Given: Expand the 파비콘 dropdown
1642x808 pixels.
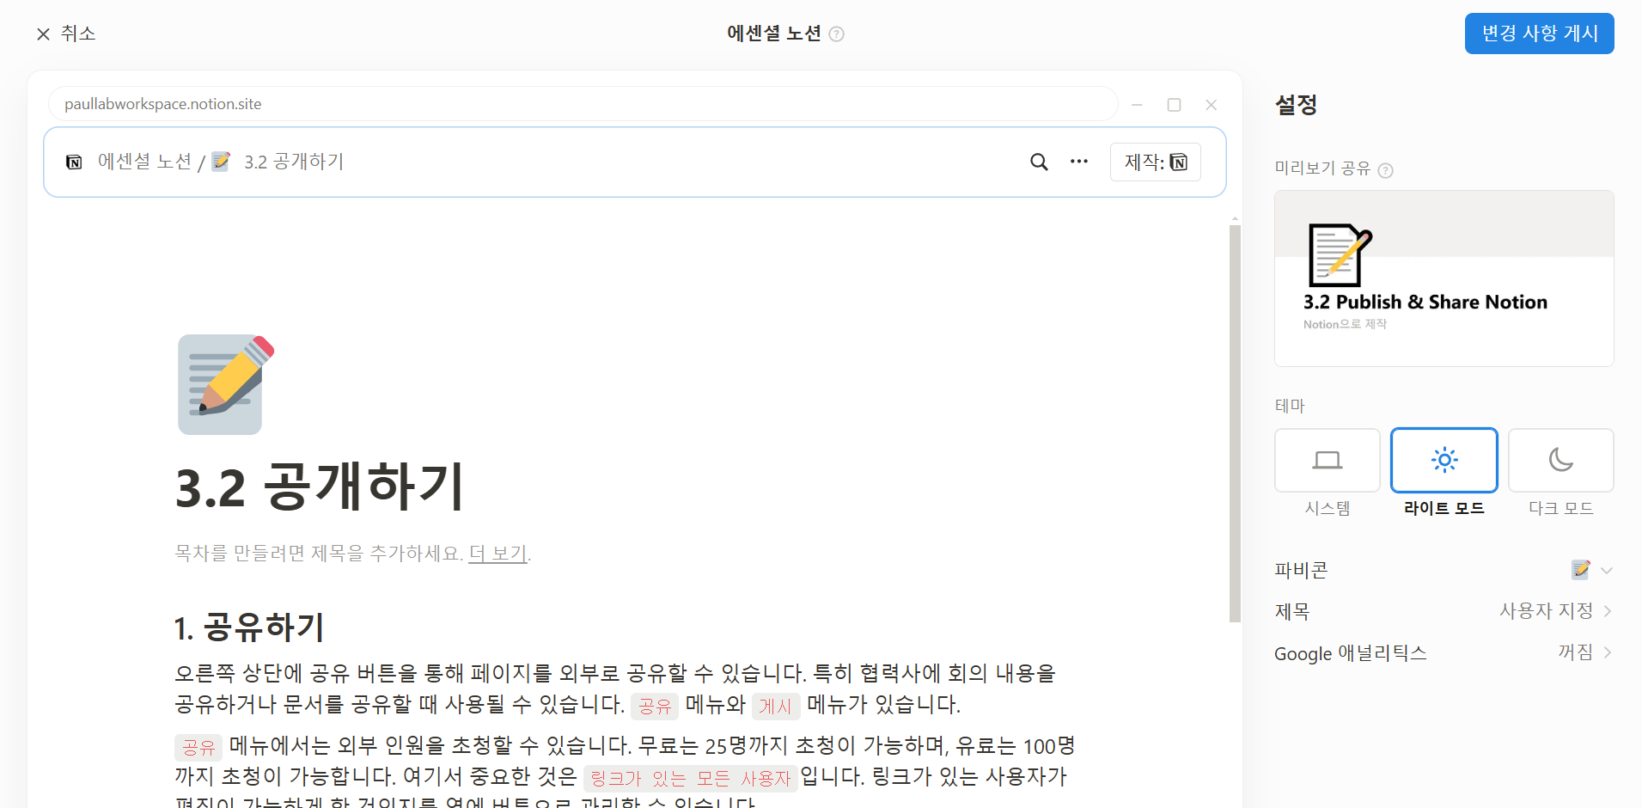Looking at the screenshot, I should (1592, 570).
